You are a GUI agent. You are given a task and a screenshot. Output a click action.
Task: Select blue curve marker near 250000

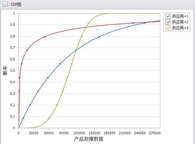pos(144,23)
